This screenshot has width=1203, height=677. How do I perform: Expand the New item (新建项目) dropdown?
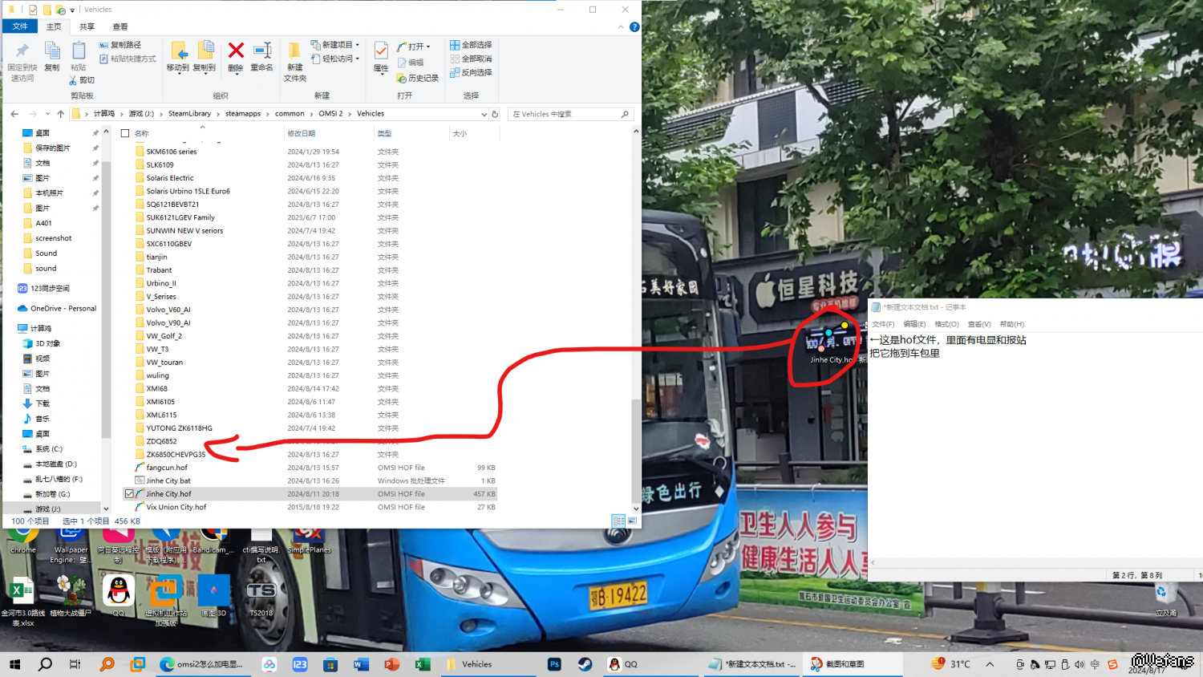tap(357, 45)
